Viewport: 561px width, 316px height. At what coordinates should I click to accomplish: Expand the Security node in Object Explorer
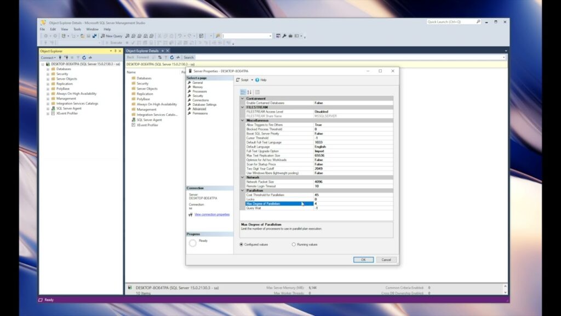(48, 74)
